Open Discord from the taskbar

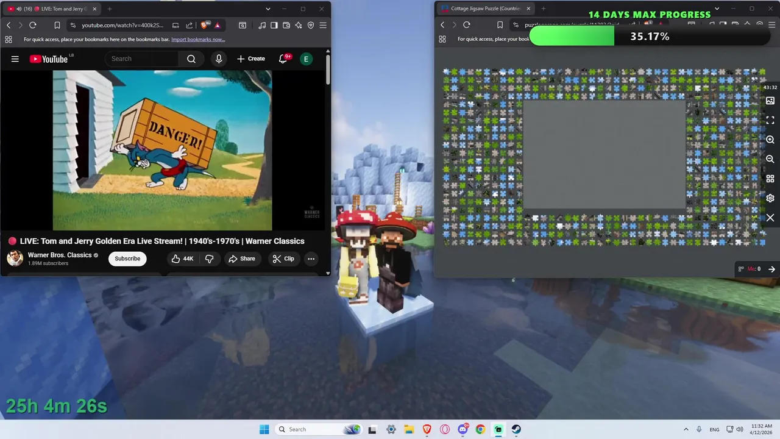(463, 429)
